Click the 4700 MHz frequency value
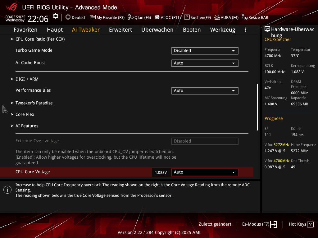The height and width of the screenshot is (238, 318). 273,56
